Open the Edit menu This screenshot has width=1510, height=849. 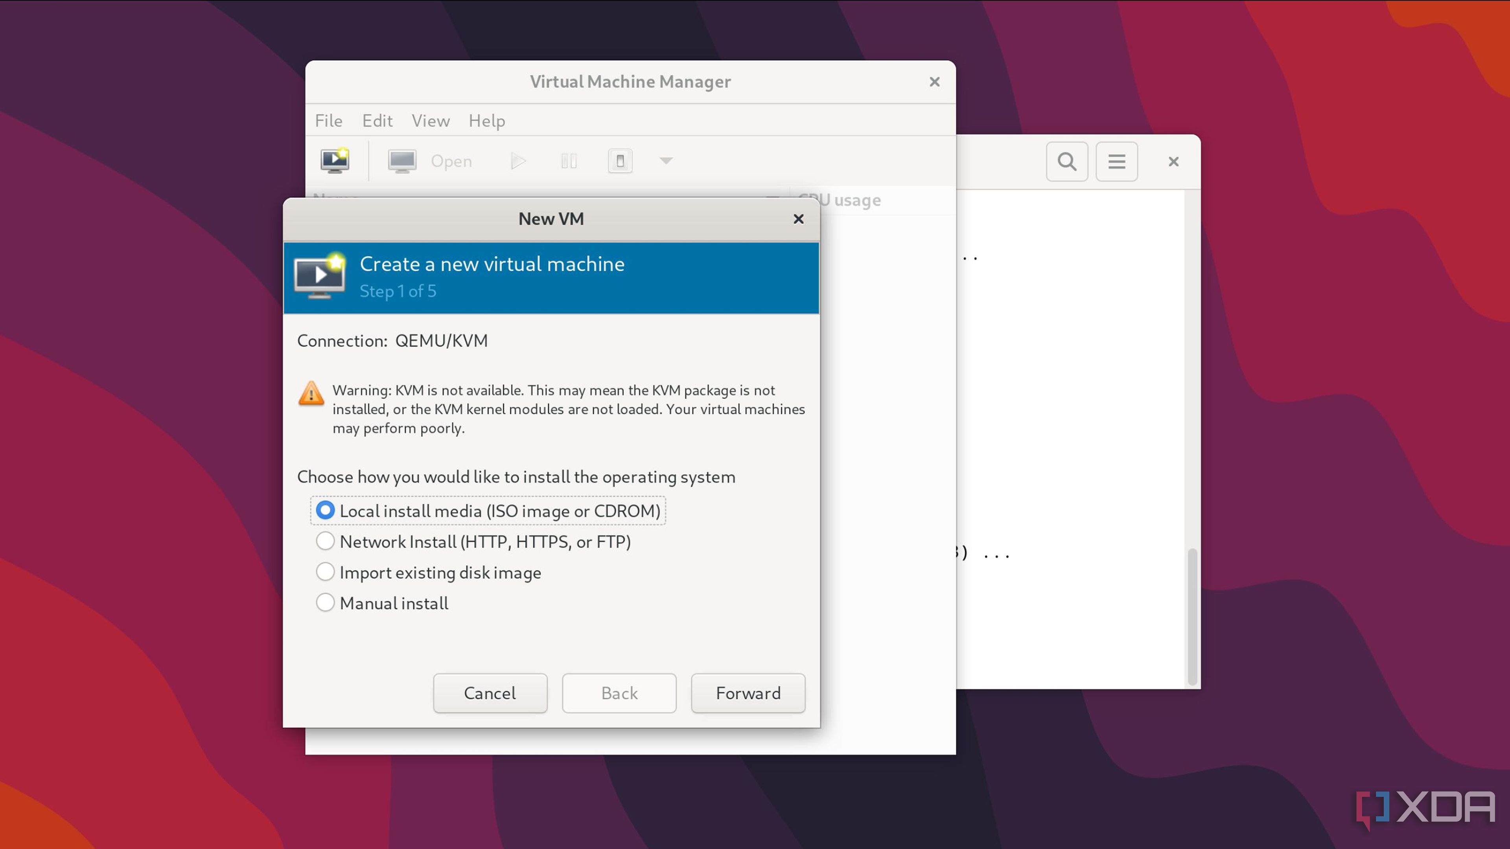click(x=377, y=121)
